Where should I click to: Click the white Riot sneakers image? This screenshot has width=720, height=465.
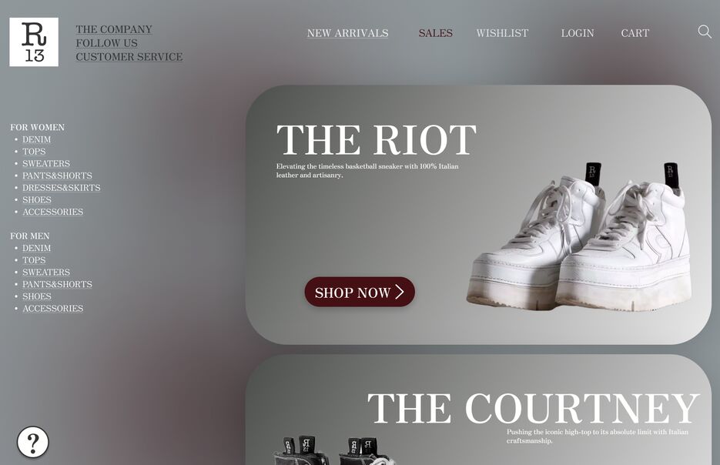pos(578,236)
